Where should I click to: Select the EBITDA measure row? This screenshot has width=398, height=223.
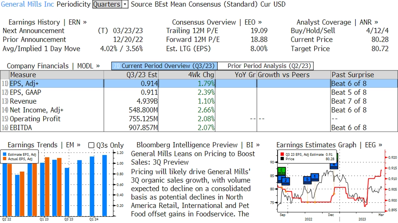(x=199, y=127)
